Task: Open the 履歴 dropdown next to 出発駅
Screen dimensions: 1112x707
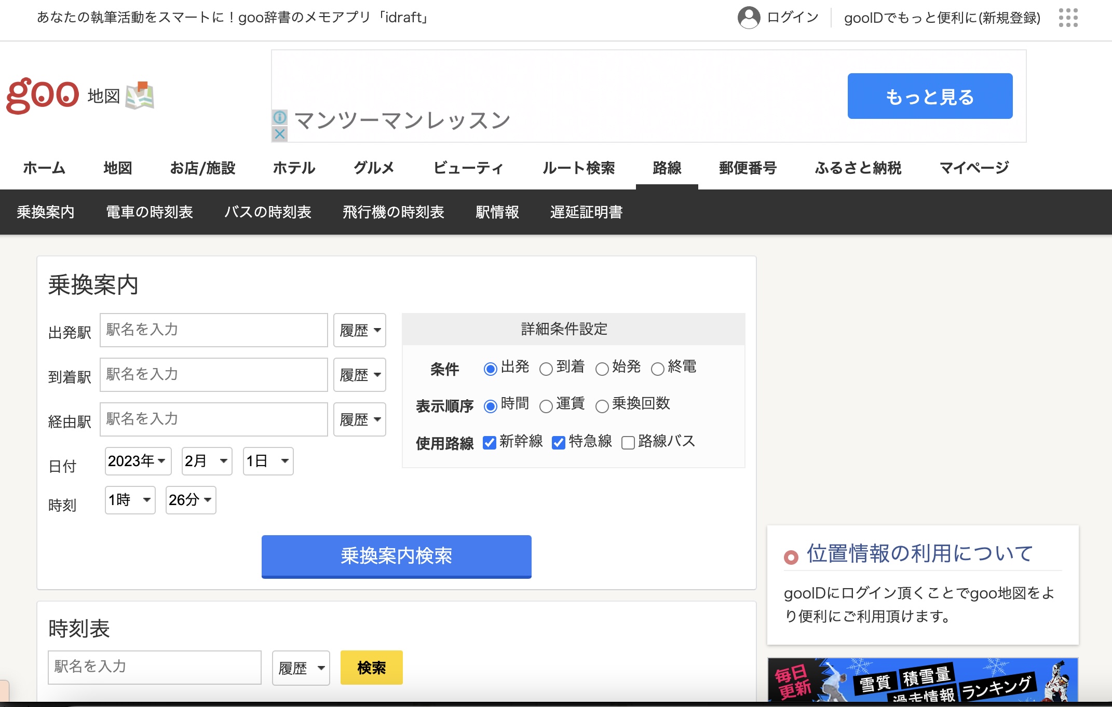Action: (359, 330)
